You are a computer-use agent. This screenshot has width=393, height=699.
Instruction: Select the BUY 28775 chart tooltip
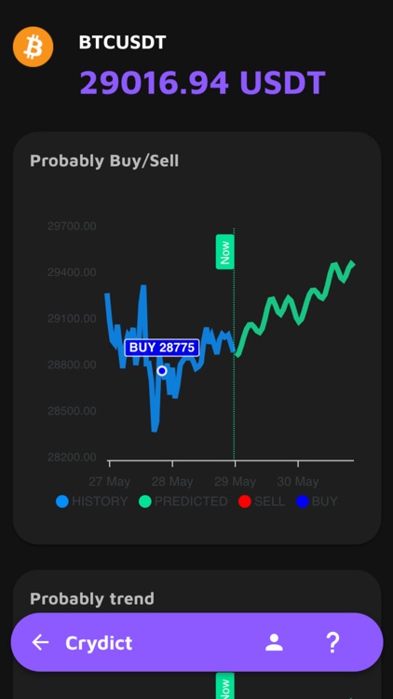coord(162,348)
